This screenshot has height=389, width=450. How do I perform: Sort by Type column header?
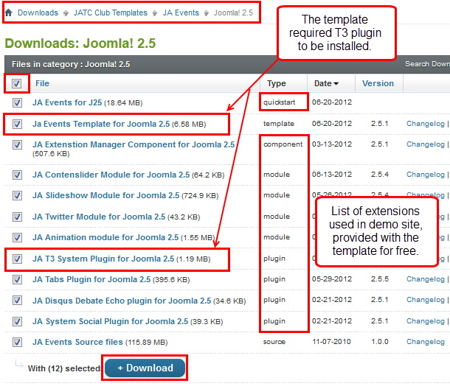pos(277,83)
